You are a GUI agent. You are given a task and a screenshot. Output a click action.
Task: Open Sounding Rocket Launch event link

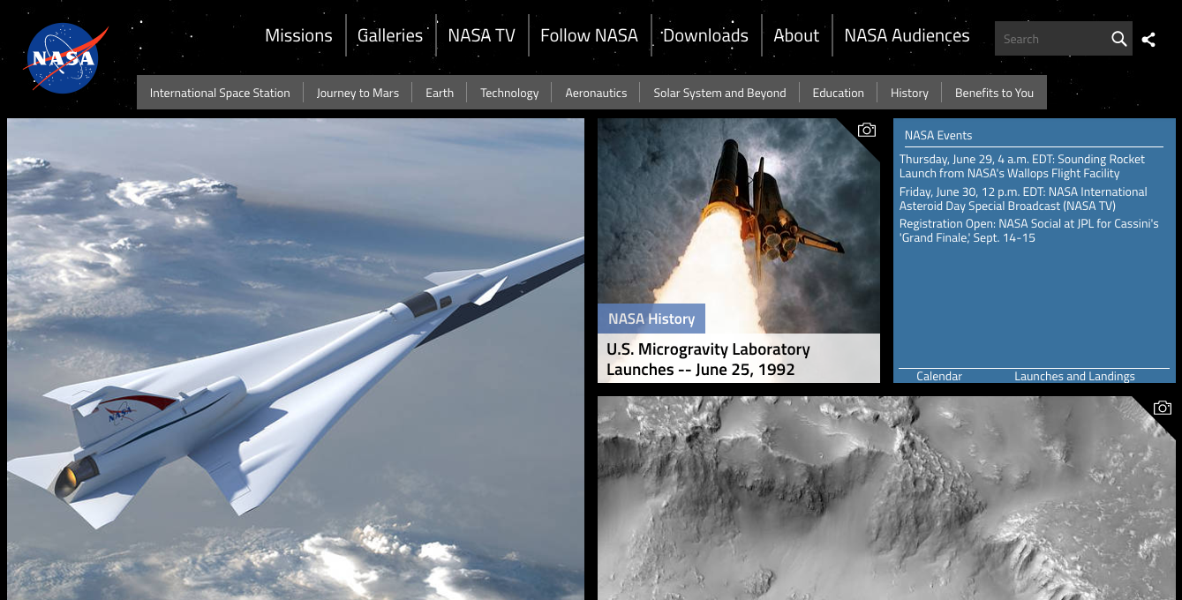coord(1022,166)
